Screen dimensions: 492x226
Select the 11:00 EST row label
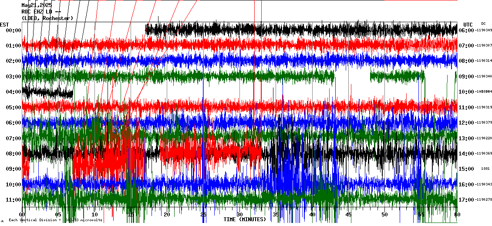(x=13, y=200)
